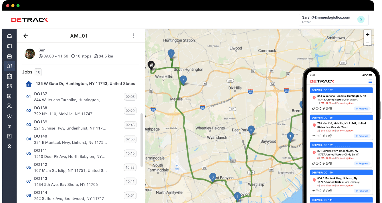Click the back arrow above the job list
Viewport: 382px width, 203px height.
point(26,35)
